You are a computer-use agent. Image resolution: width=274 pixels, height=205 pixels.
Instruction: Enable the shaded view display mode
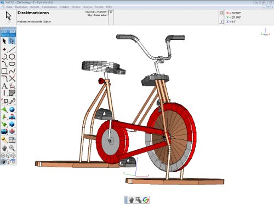coord(3,161)
